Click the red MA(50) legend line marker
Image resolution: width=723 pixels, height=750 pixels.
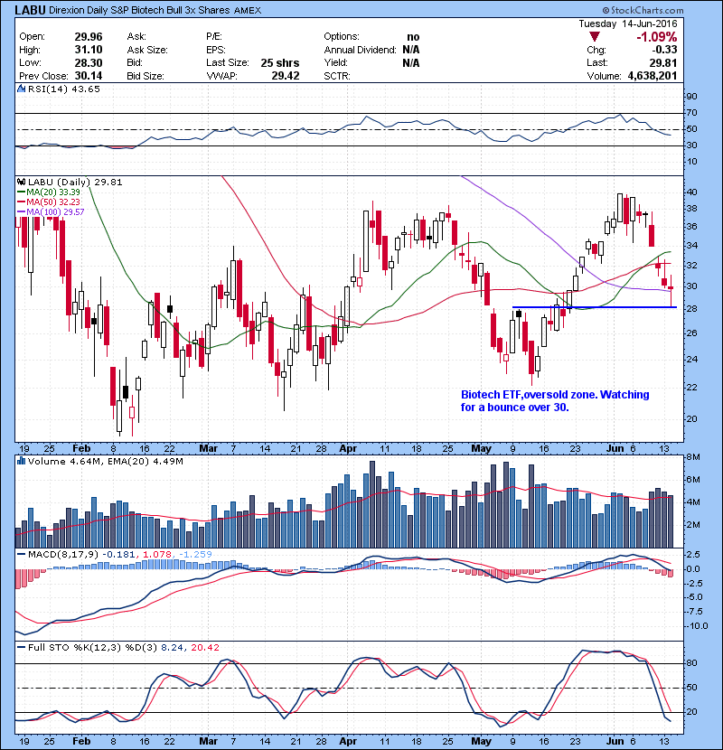(21, 202)
